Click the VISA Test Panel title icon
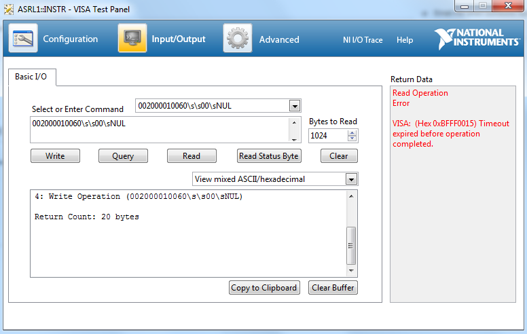This screenshot has height=334, width=527. point(9,9)
